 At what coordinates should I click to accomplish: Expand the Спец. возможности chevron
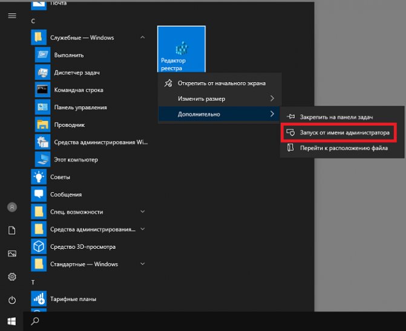(142, 211)
